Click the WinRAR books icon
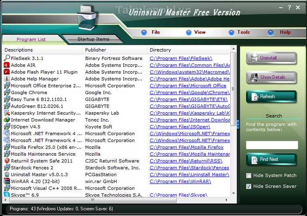307x216 pixels. pyautogui.click(x=7, y=181)
